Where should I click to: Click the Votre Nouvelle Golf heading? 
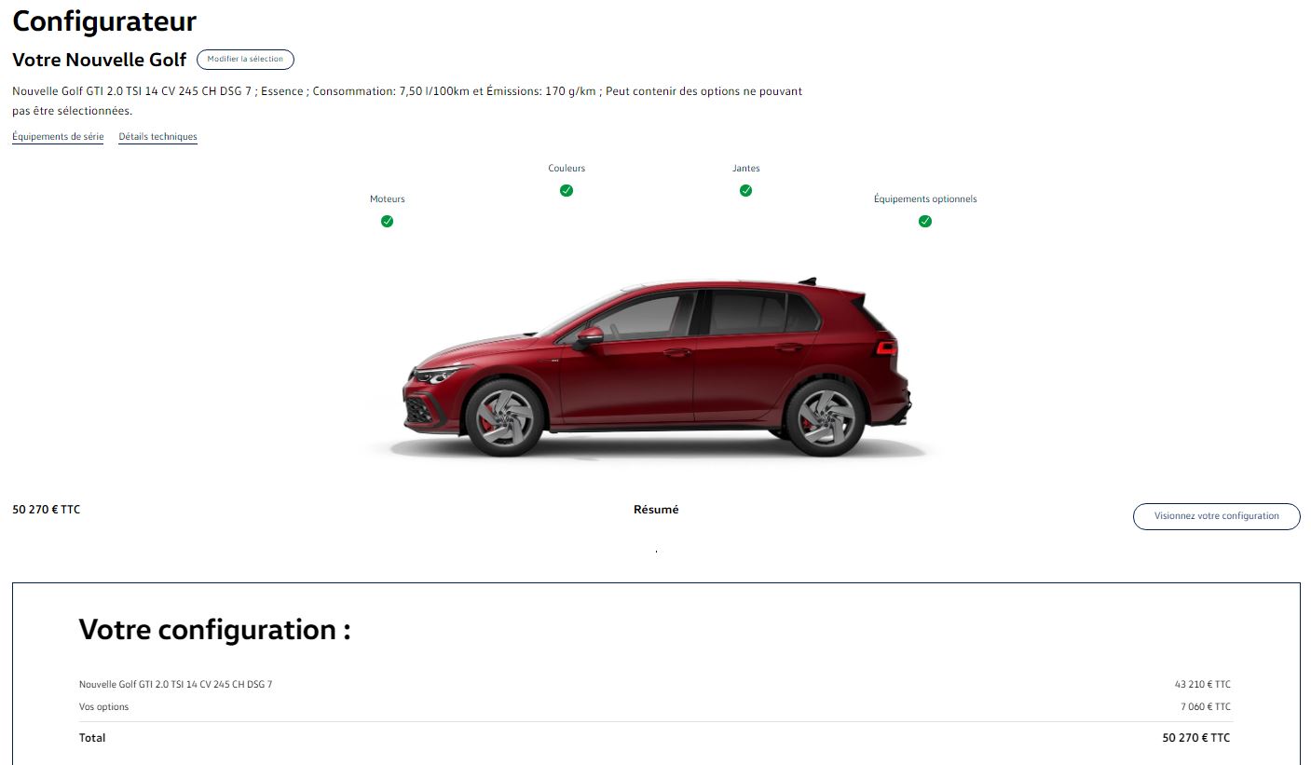100,60
